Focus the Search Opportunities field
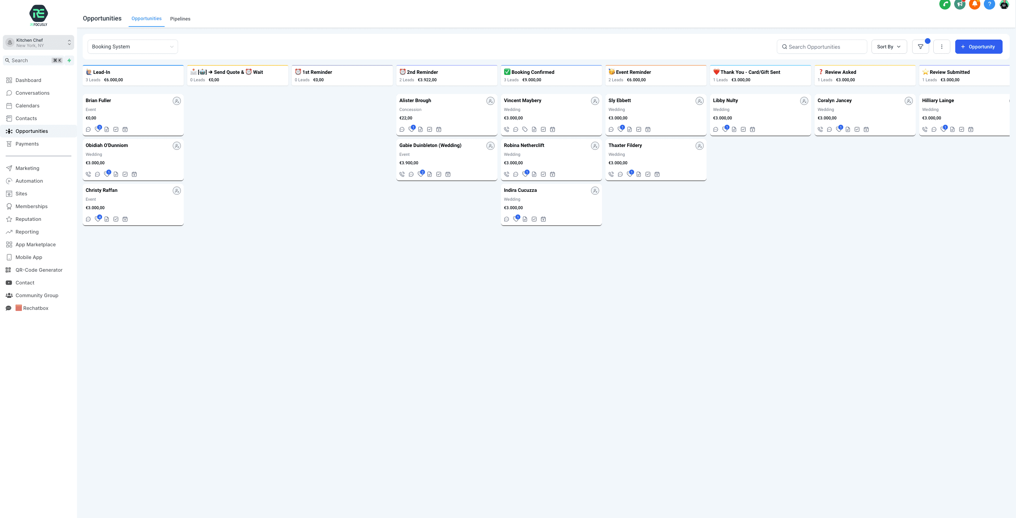The image size is (1016, 518). pyautogui.click(x=822, y=47)
